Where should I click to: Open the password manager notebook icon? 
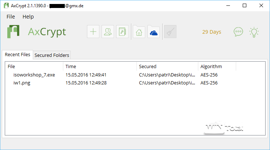122,32
